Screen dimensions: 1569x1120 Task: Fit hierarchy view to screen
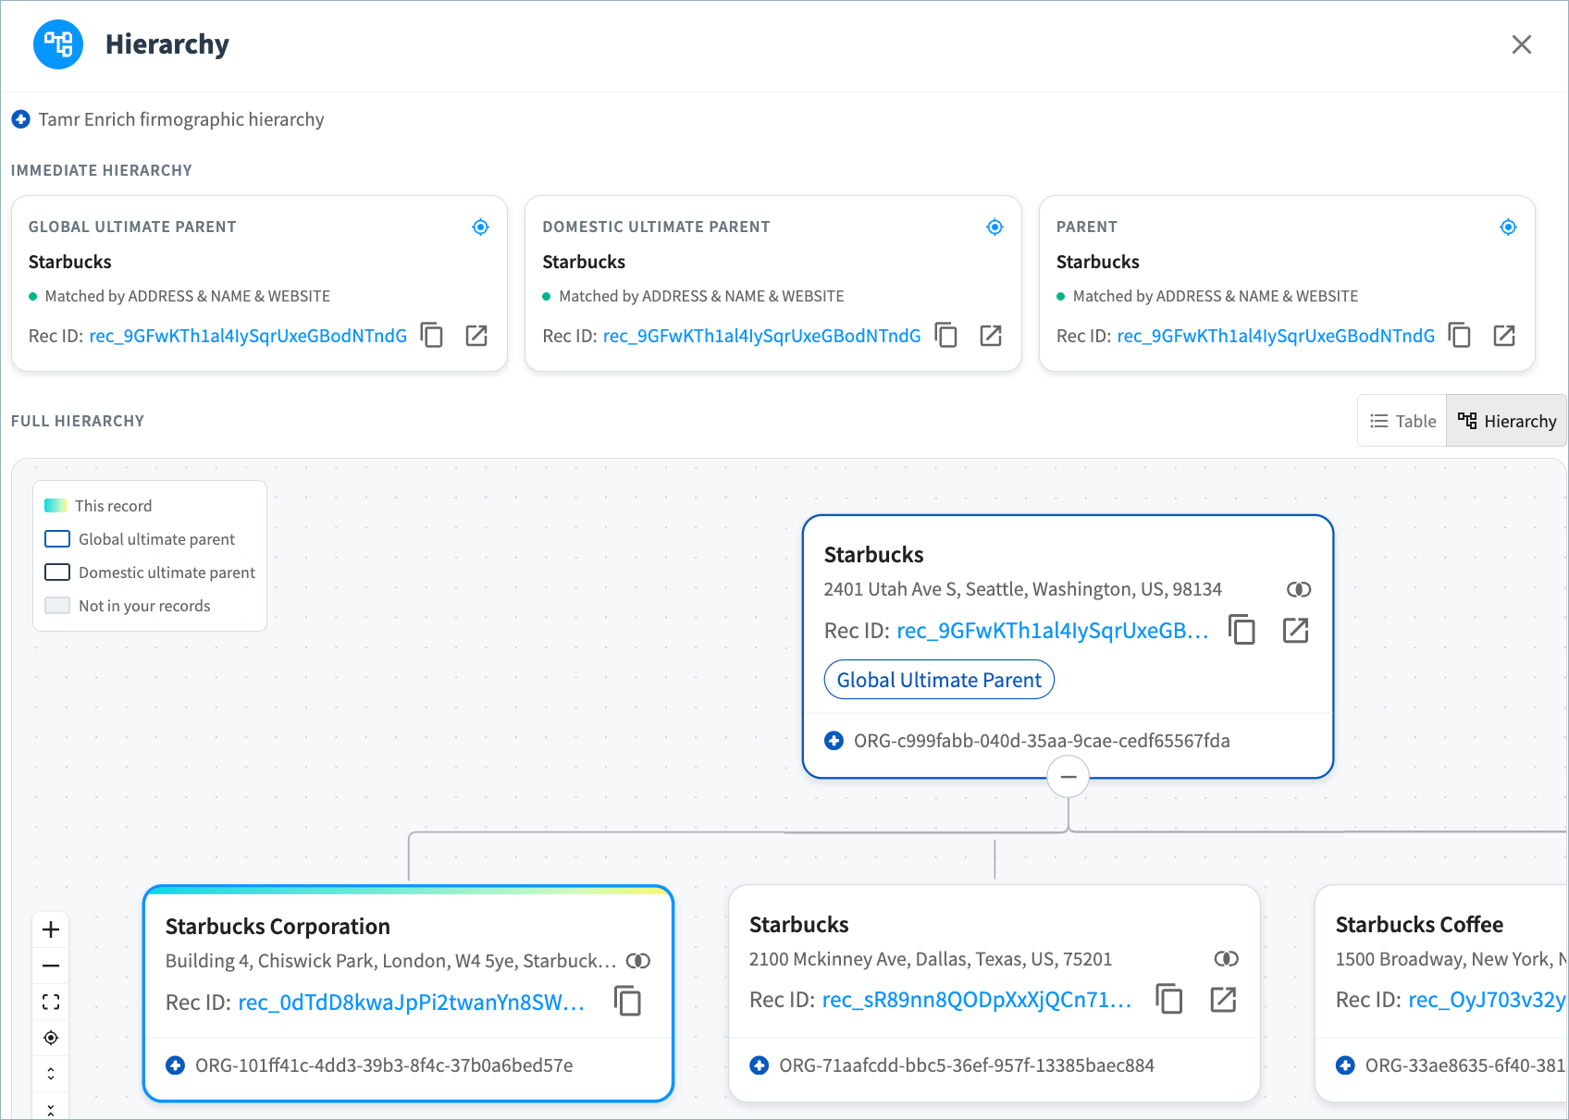click(x=51, y=1002)
